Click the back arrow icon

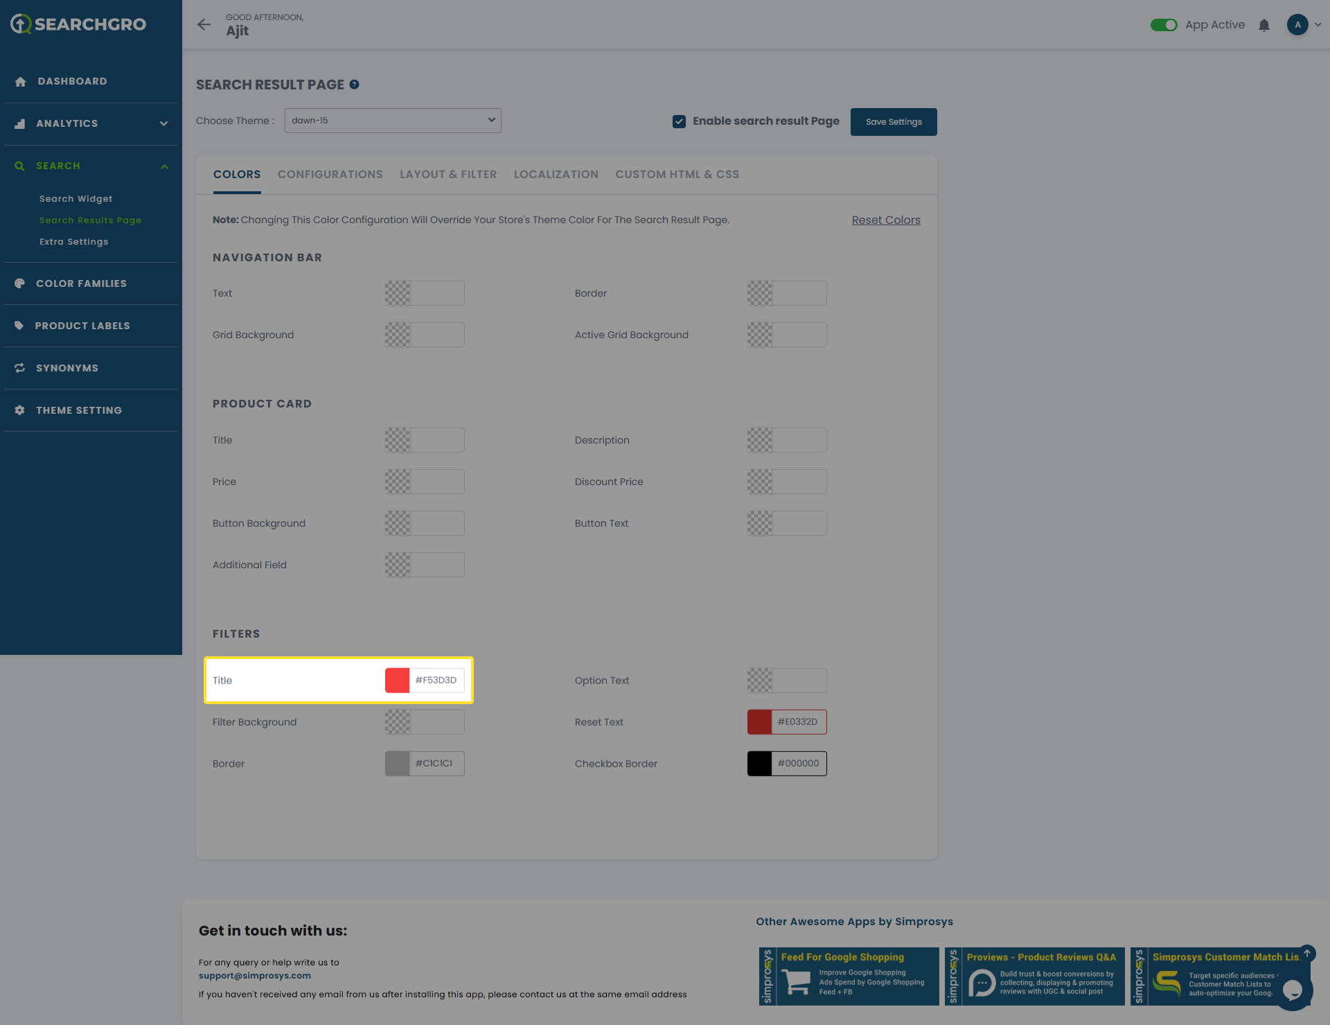(204, 25)
